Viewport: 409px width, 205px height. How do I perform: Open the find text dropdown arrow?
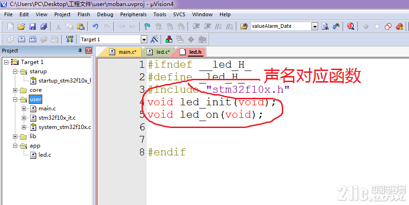[315, 26]
